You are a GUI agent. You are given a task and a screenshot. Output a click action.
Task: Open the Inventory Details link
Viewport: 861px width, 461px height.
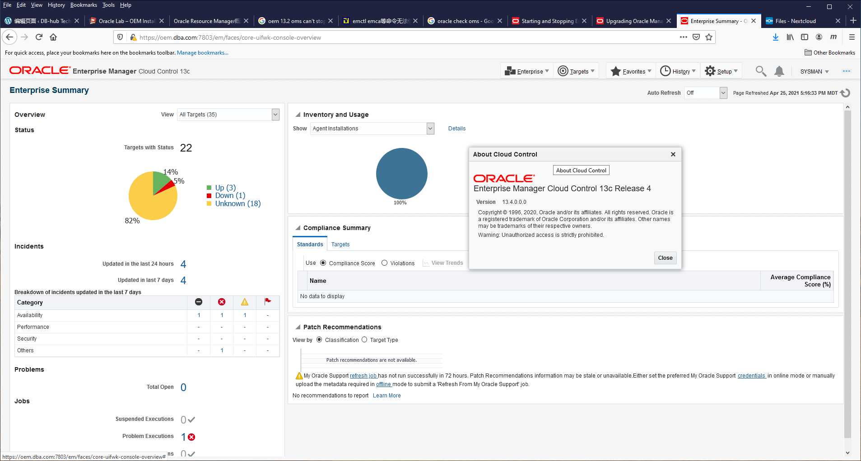click(457, 129)
